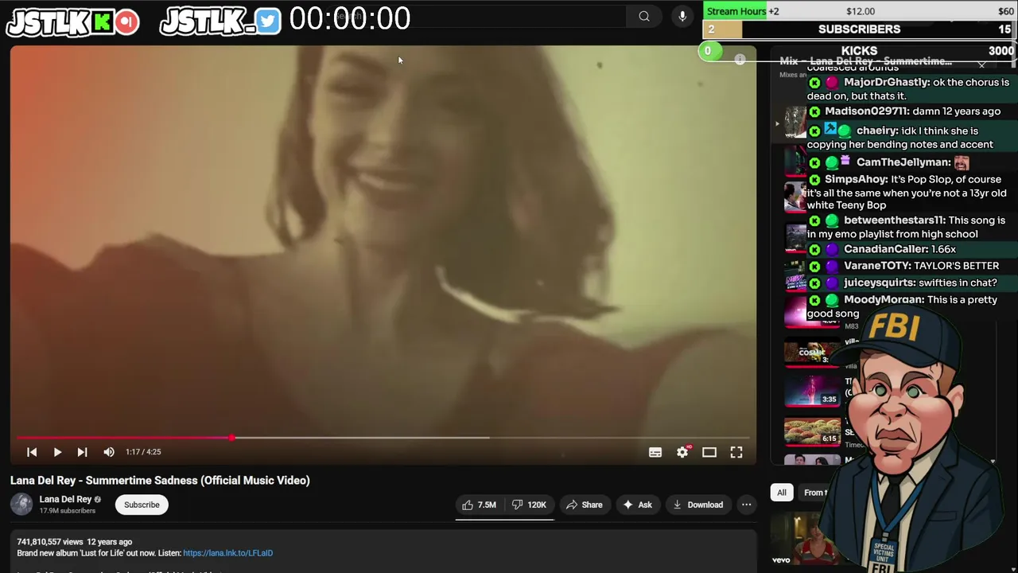1018x573 pixels.
Task: Click the Kick logo in overlay
Action: click(x=102, y=22)
